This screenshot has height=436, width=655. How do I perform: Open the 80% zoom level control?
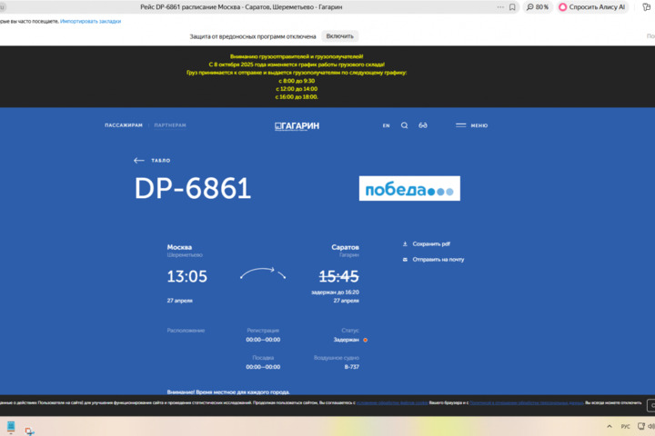click(538, 6)
